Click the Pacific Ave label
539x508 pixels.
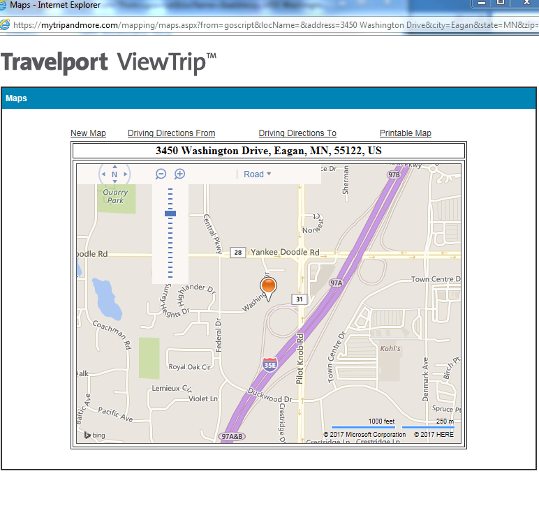tap(115, 414)
